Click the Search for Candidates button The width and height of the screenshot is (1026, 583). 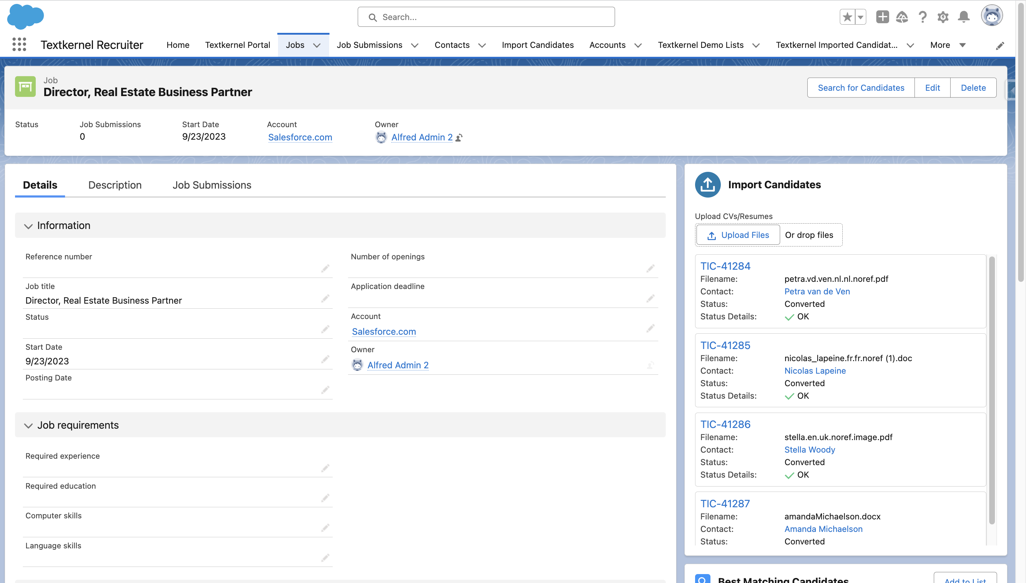point(861,87)
